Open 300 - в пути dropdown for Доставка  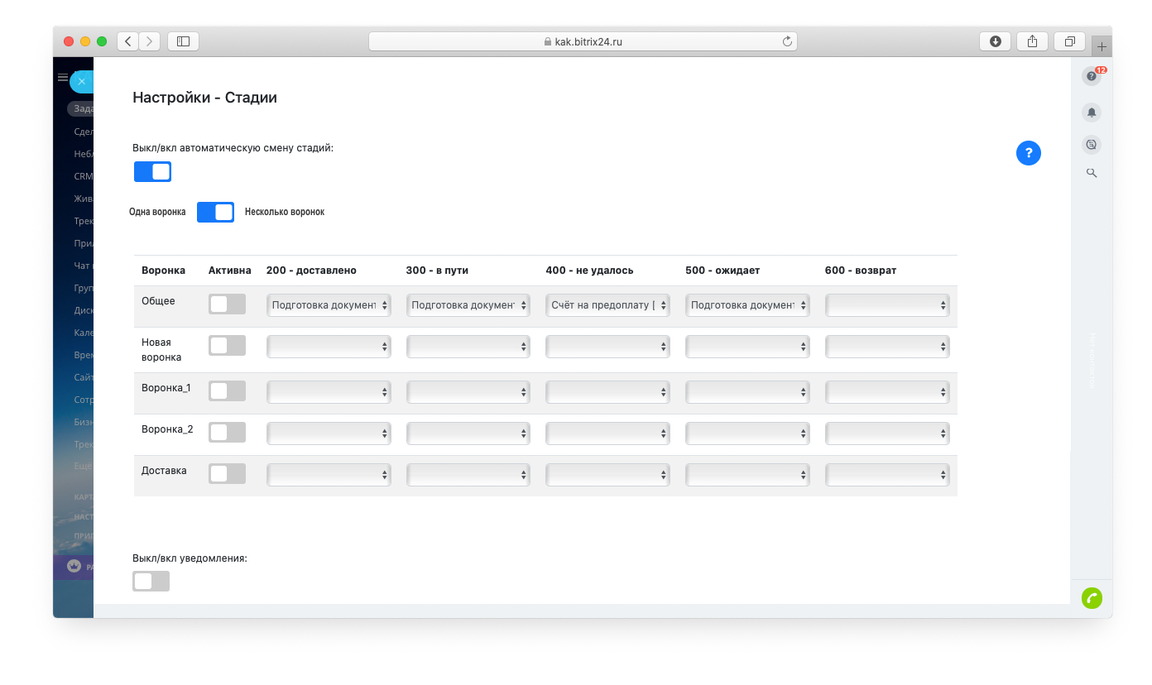[x=468, y=475]
